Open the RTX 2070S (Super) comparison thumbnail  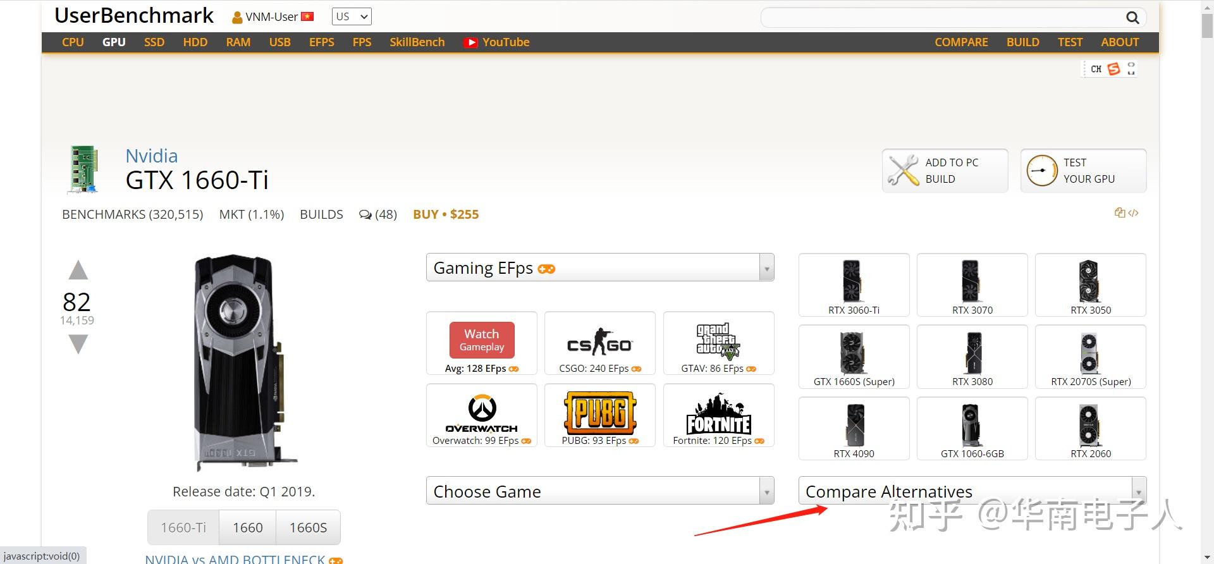click(1090, 357)
